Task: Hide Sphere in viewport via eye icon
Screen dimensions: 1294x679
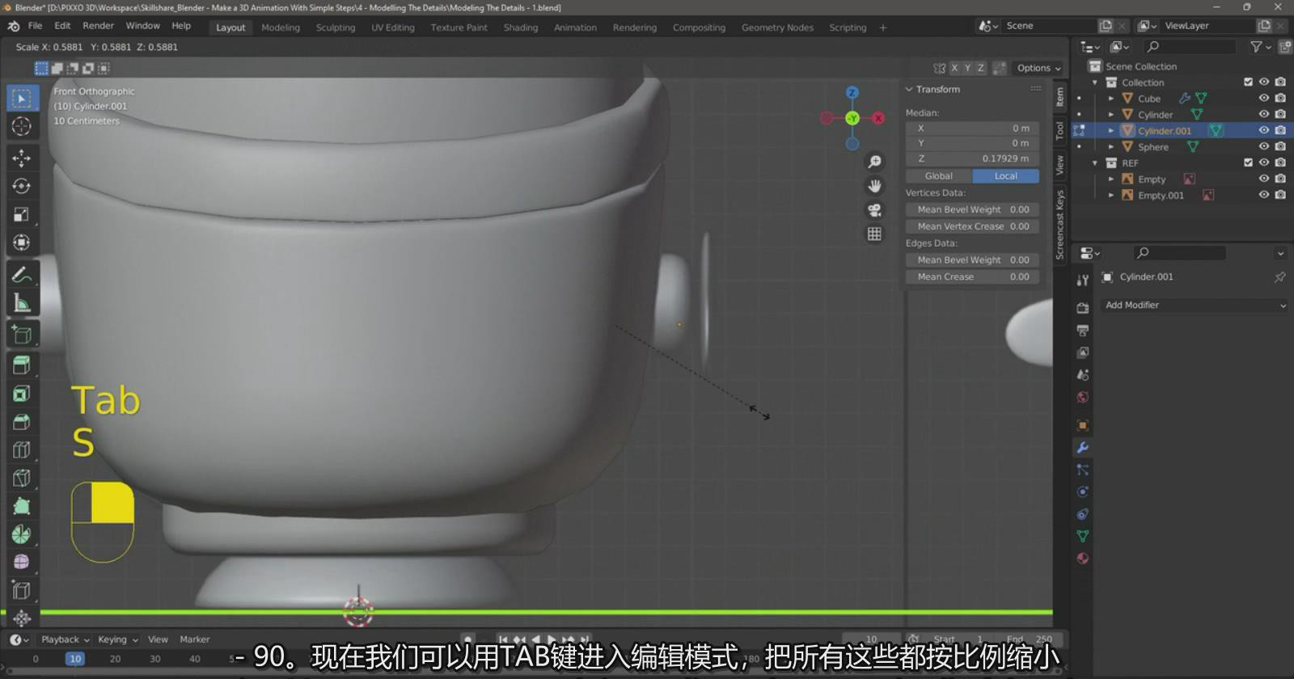Action: coord(1264,146)
